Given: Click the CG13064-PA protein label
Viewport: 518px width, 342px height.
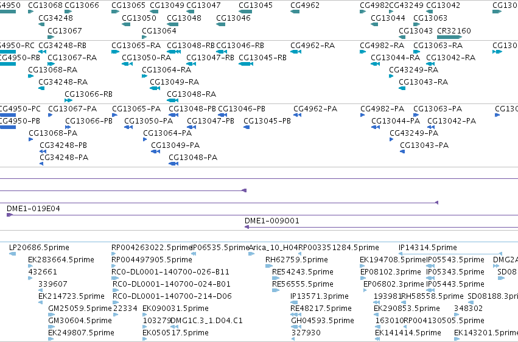Looking at the screenshot, I should (167, 133).
